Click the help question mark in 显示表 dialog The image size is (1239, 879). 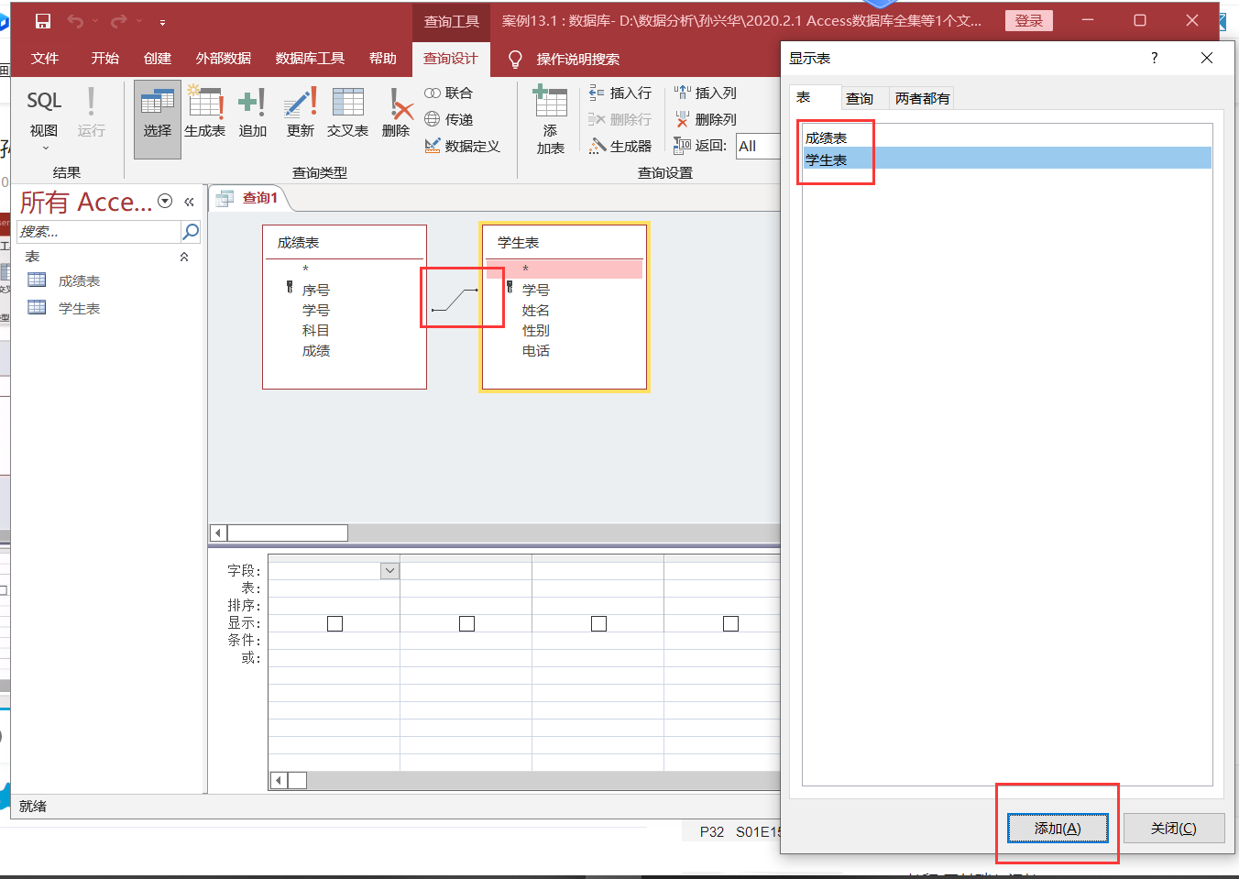point(1154,58)
